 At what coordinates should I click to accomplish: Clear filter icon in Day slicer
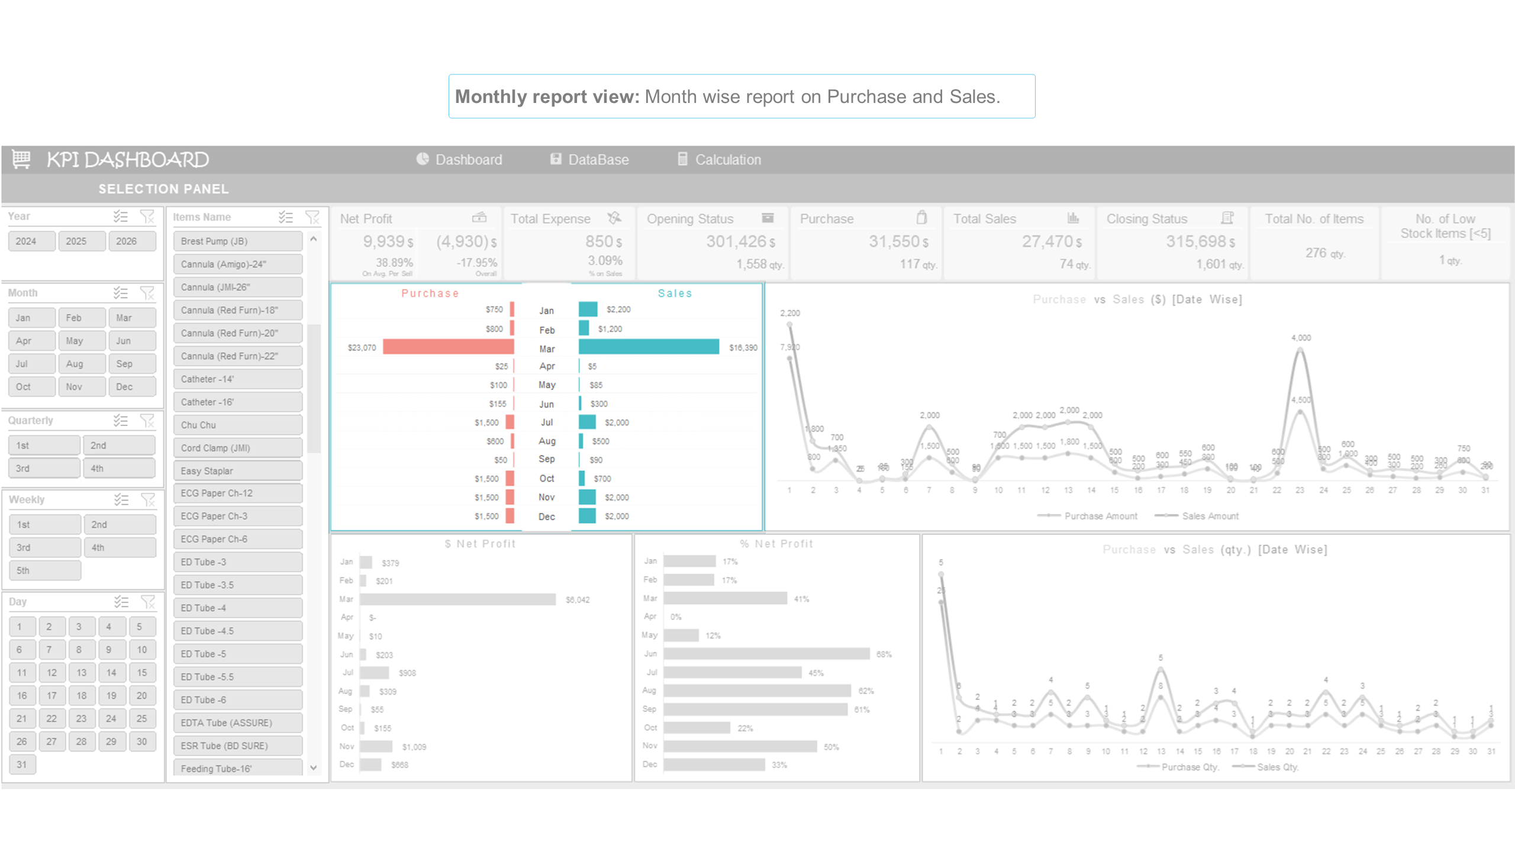click(x=147, y=602)
